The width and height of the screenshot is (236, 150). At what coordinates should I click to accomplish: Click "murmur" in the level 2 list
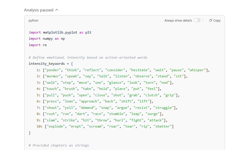click(53, 76)
